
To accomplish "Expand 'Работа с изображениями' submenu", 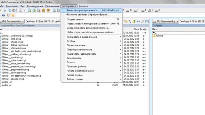I will click(x=92, y=71).
